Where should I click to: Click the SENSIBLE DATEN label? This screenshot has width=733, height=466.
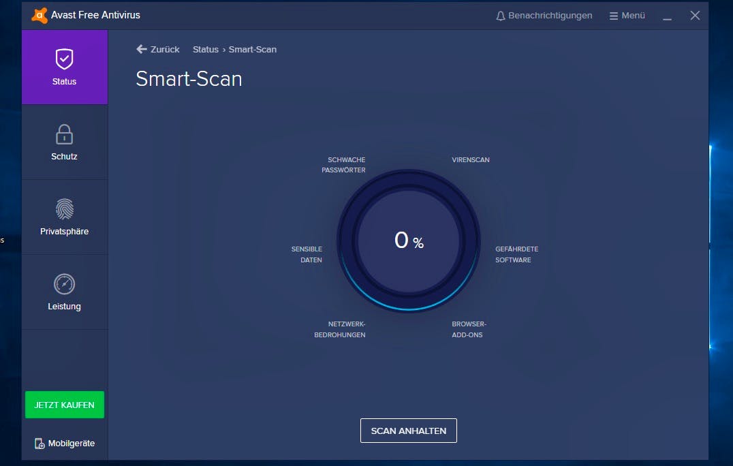pos(307,254)
